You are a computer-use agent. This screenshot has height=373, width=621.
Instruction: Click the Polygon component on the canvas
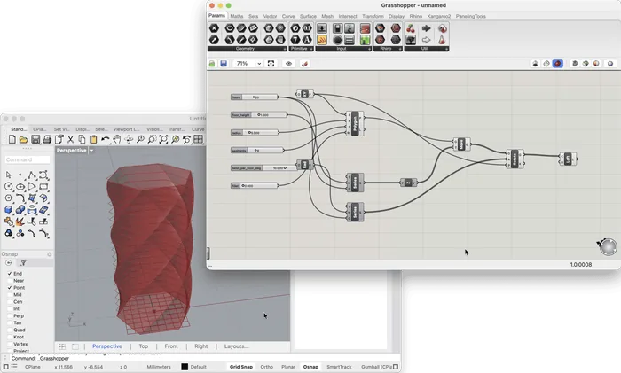(355, 124)
